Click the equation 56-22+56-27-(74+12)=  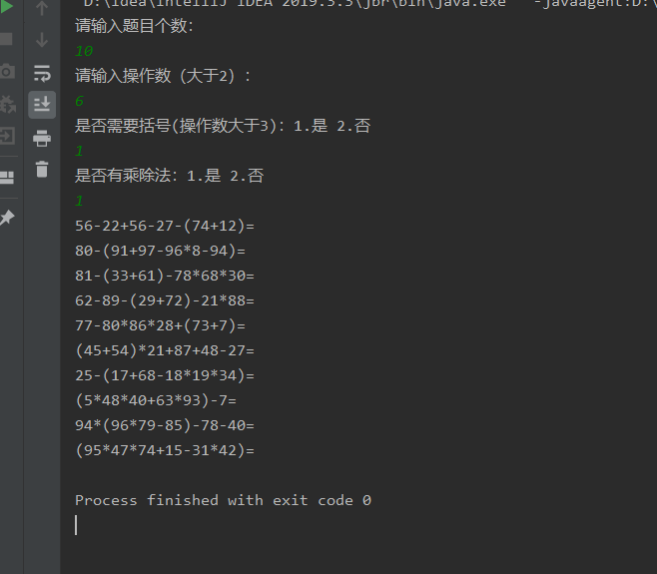[x=165, y=226]
